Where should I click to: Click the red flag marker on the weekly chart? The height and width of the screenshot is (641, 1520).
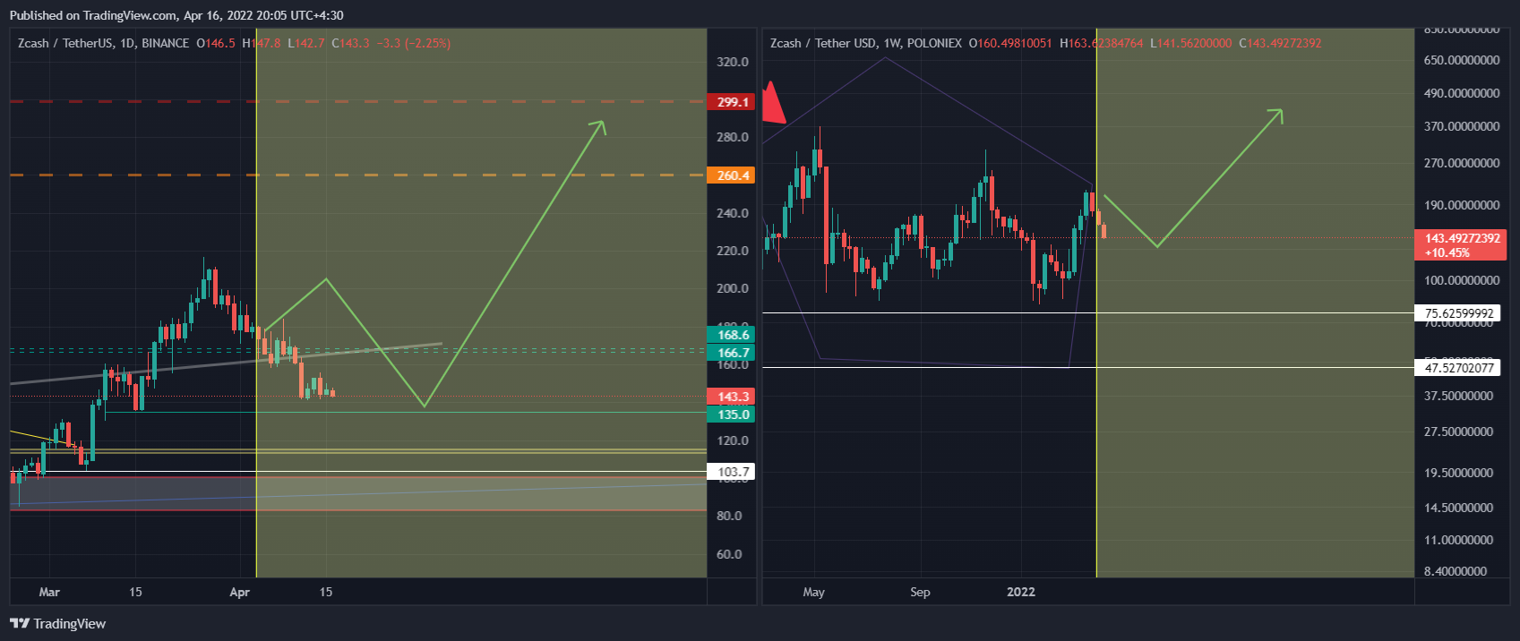[773, 103]
